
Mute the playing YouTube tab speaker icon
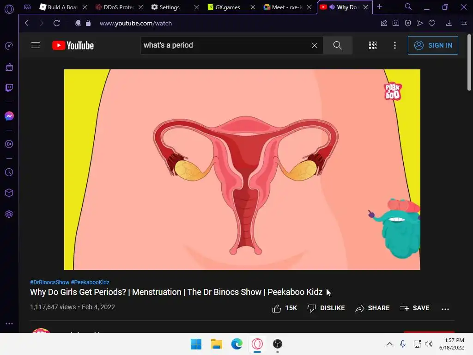(332, 7)
